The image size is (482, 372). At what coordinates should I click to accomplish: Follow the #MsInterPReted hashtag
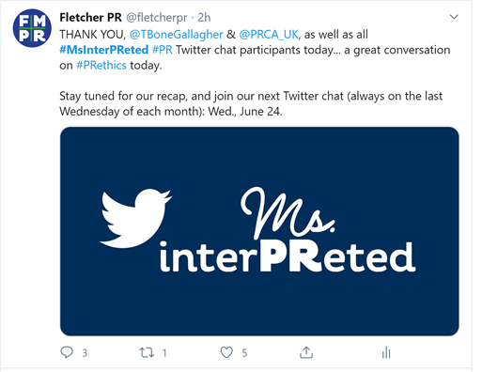tap(104, 50)
